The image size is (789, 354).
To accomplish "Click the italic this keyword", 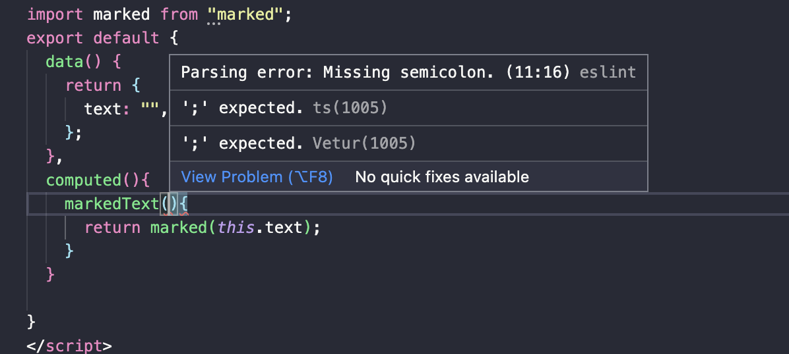I will [x=236, y=228].
